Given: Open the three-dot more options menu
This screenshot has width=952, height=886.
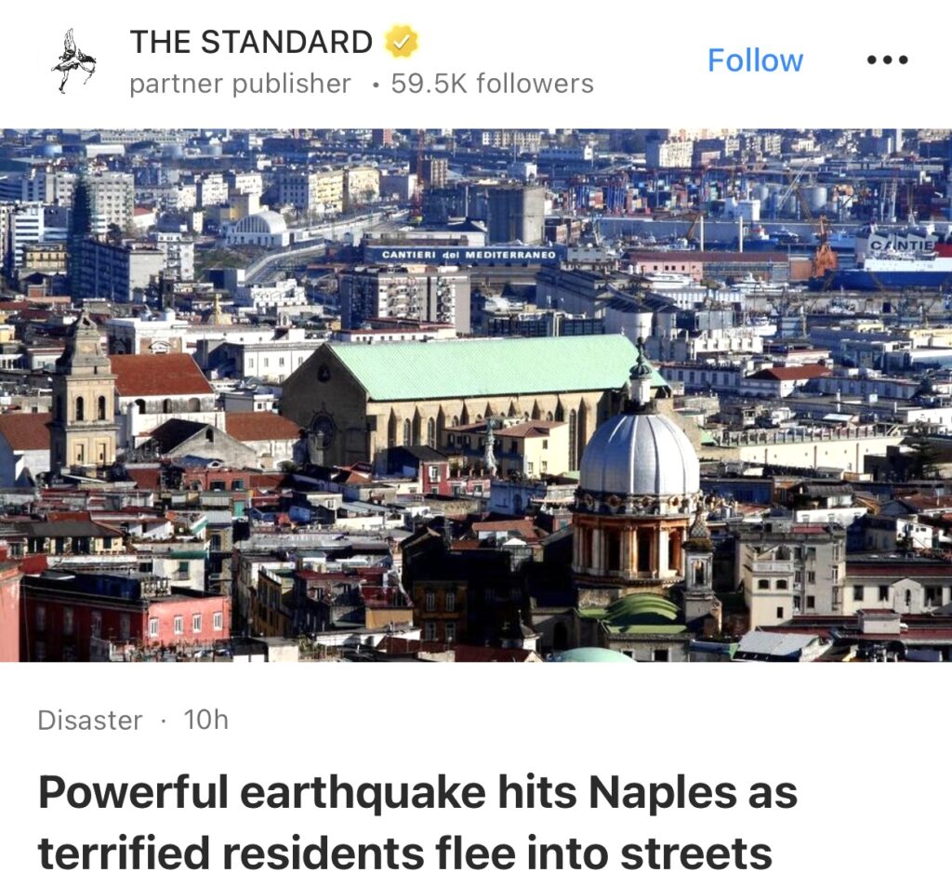Looking at the screenshot, I should click(x=885, y=60).
